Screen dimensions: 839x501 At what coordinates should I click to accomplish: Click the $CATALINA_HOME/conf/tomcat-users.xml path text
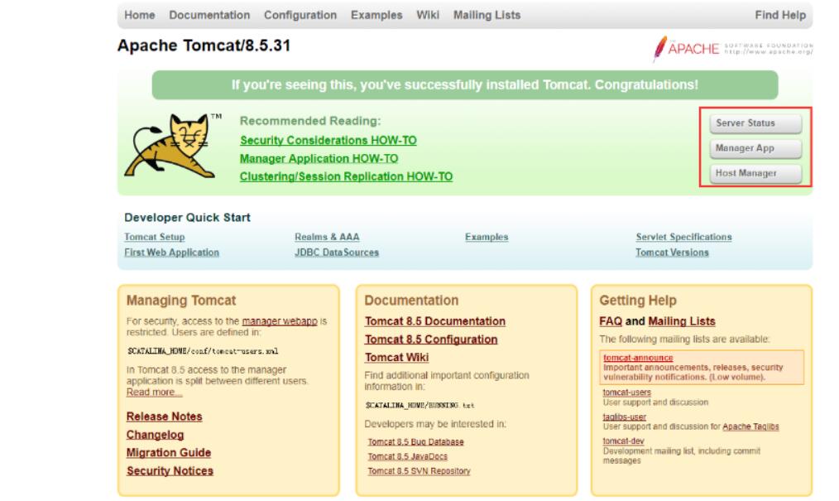point(203,352)
